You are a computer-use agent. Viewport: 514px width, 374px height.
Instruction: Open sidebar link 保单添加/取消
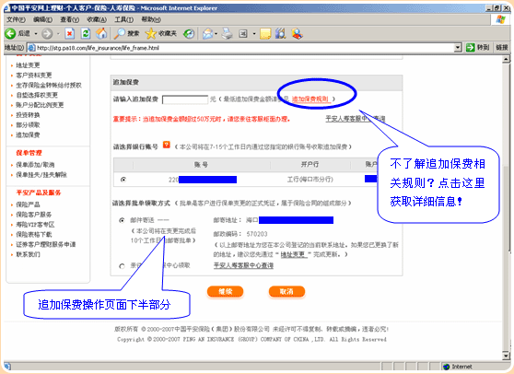click(35, 165)
